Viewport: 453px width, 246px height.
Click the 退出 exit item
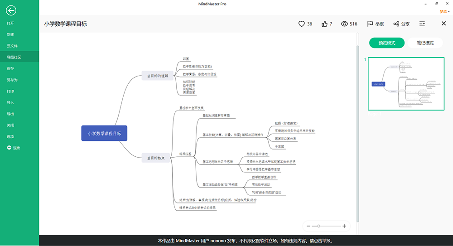click(14, 148)
